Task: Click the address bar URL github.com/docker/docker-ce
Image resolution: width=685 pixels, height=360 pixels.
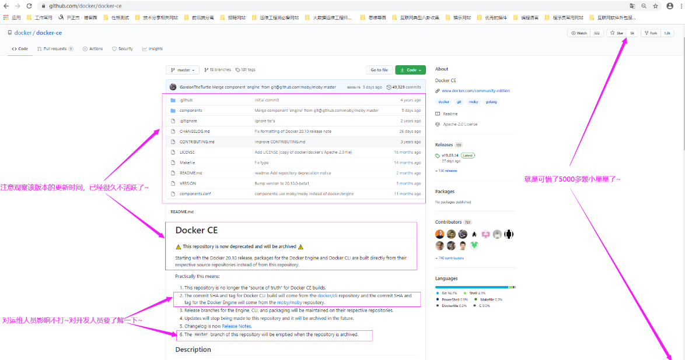Action: pyautogui.click(x=85, y=6)
